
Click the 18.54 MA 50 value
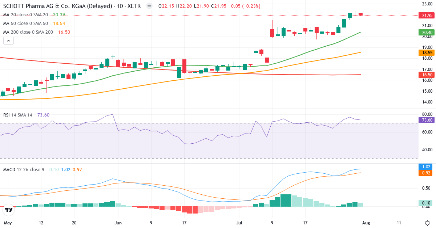coord(59,24)
